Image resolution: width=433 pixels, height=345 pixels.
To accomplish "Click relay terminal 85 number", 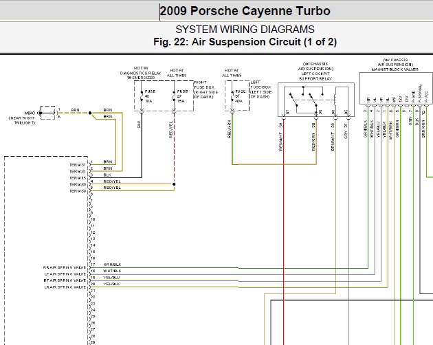I will [346, 112].
